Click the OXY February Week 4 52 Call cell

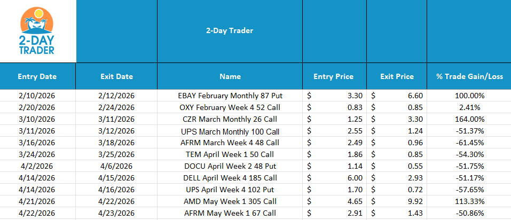[230, 107]
